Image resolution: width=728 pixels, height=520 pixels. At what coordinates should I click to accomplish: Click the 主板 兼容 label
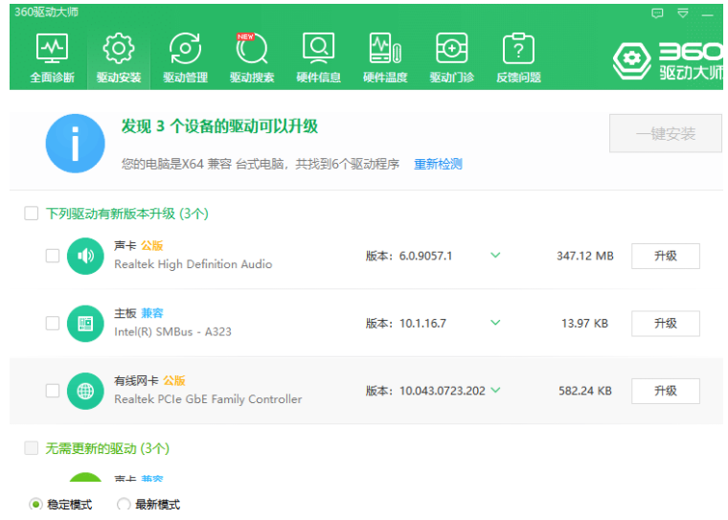(139, 313)
